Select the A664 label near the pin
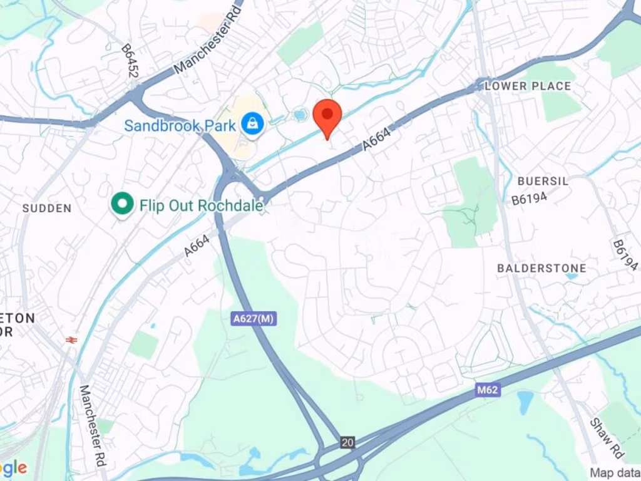This screenshot has height=481, width=641. click(376, 140)
